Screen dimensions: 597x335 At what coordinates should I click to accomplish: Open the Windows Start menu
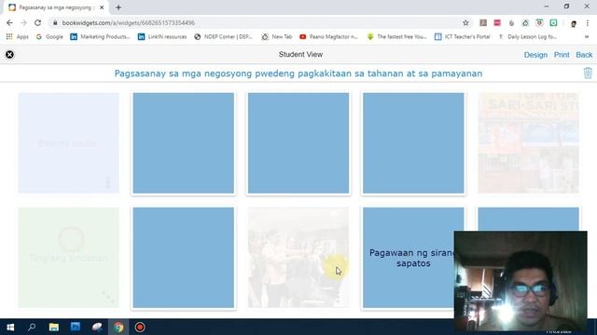click(x=10, y=327)
